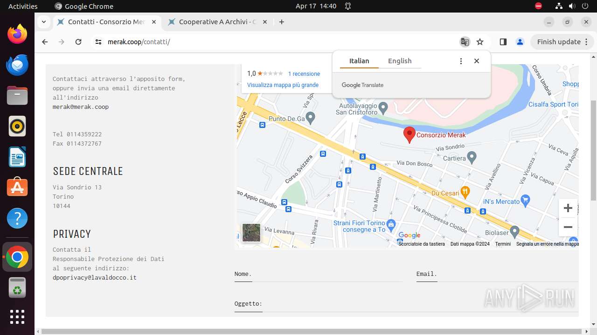This screenshot has height=335, width=597.
Task: Focus the Oggetto input field
Action: [406, 304]
